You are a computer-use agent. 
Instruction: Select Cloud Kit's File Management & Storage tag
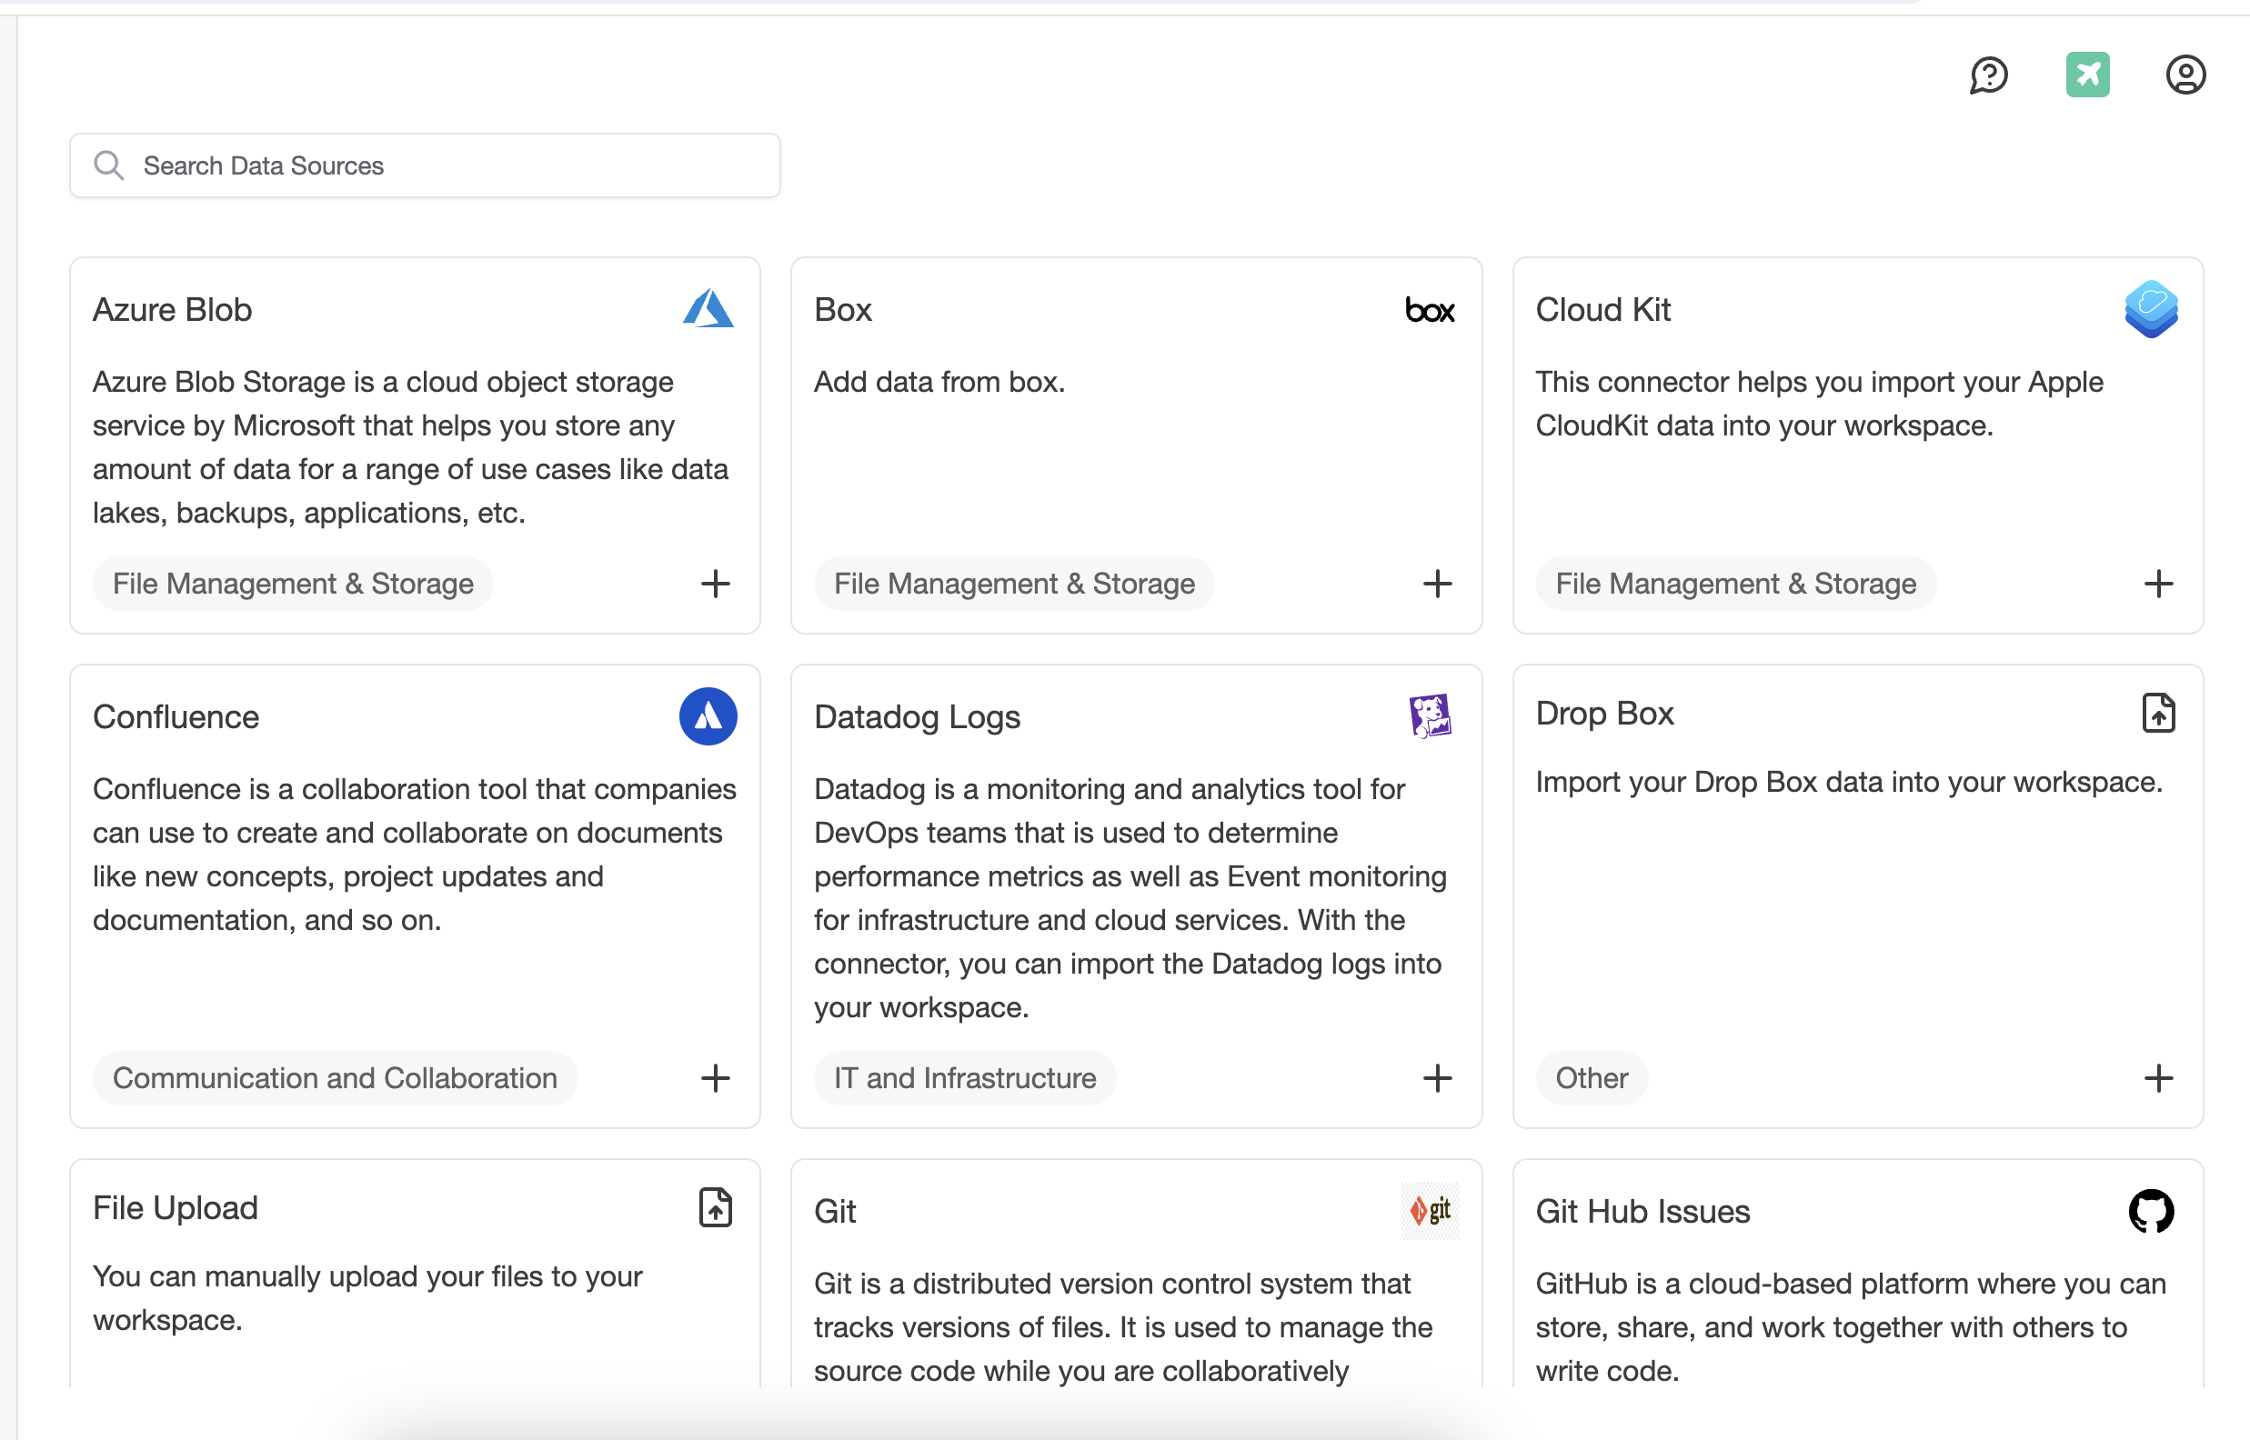[x=1735, y=584]
